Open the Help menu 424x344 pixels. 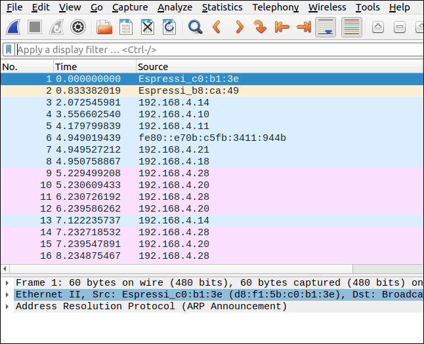pyautogui.click(x=400, y=7)
